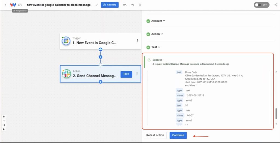Click the '2025-06-26T19' name value

tap(196, 96)
